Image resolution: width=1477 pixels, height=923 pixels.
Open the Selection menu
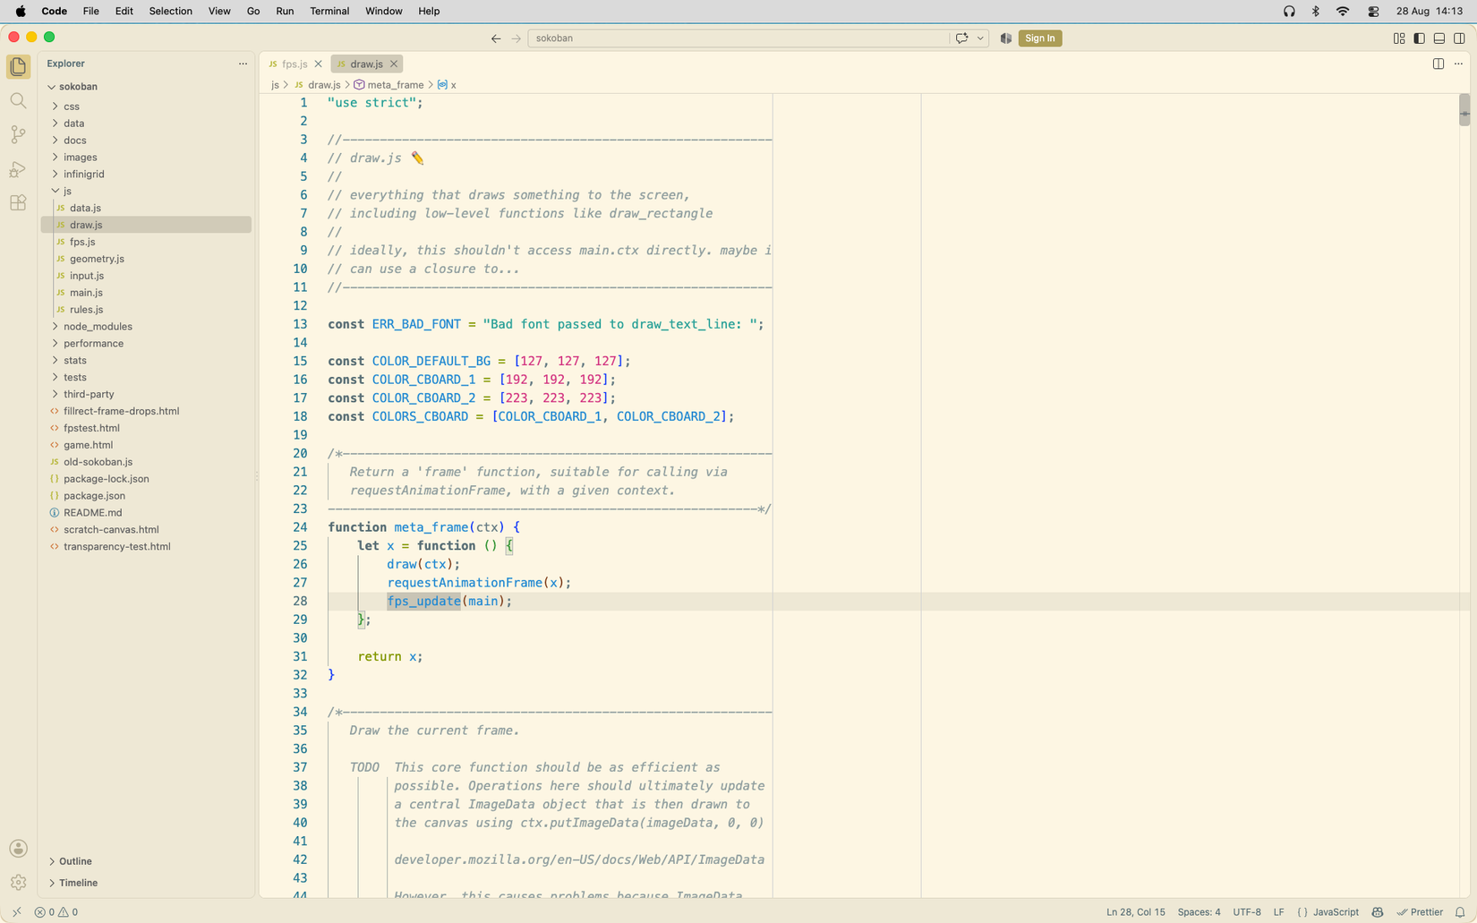[x=170, y=12]
